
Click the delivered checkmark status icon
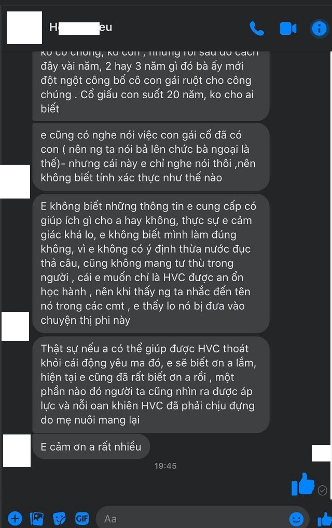click(x=322, y=490)
